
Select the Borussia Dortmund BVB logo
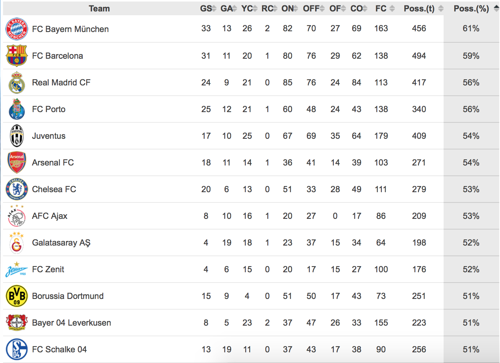coord(17,296)
